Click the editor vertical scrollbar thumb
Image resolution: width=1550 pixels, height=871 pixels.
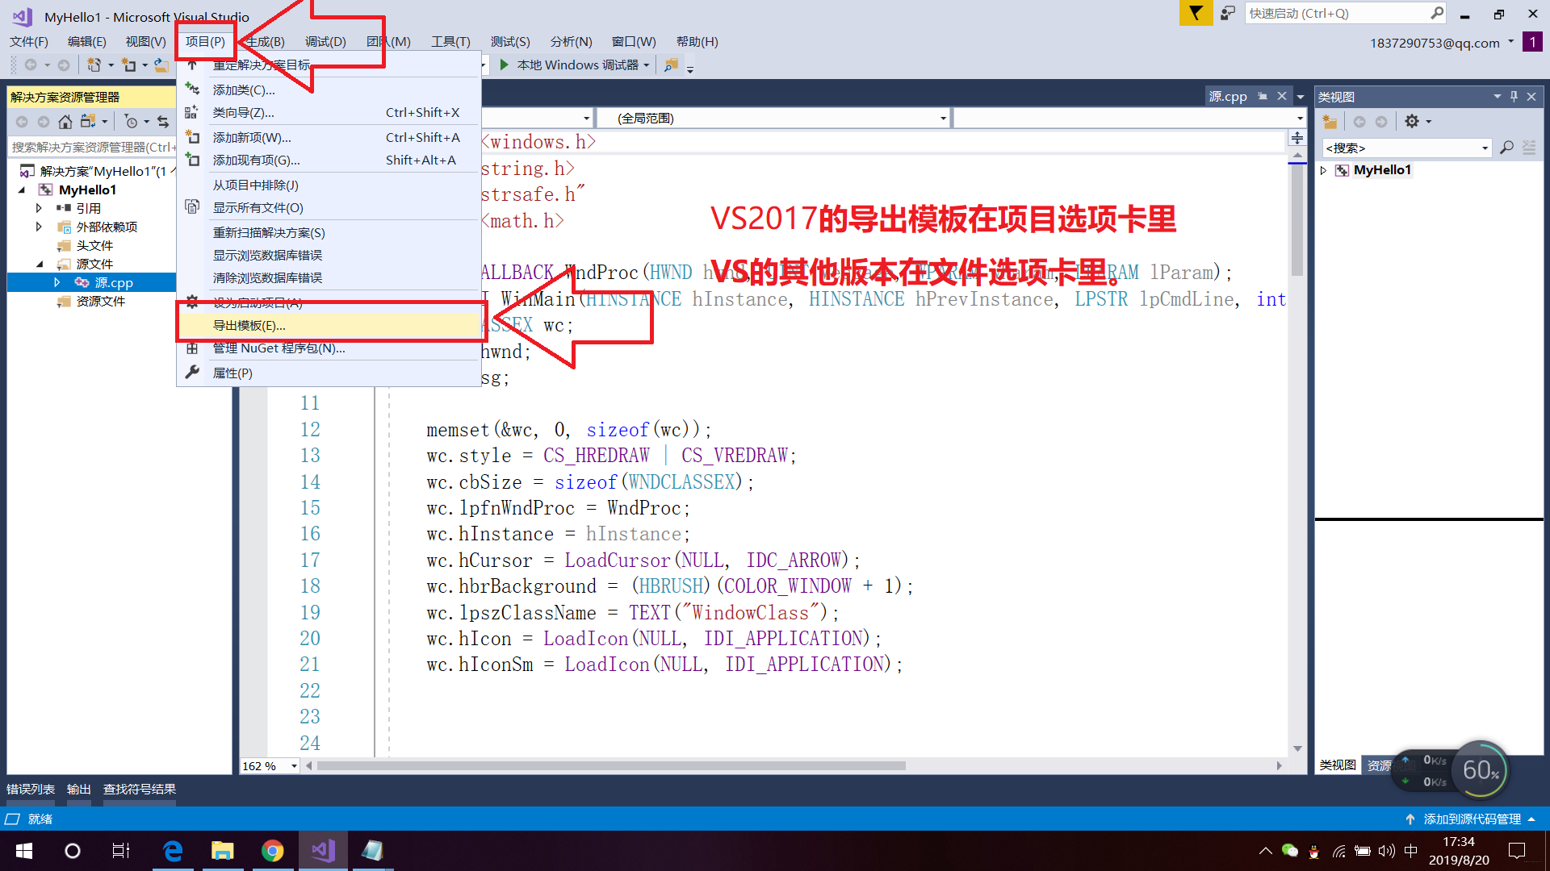click(x=1297, y=219)
